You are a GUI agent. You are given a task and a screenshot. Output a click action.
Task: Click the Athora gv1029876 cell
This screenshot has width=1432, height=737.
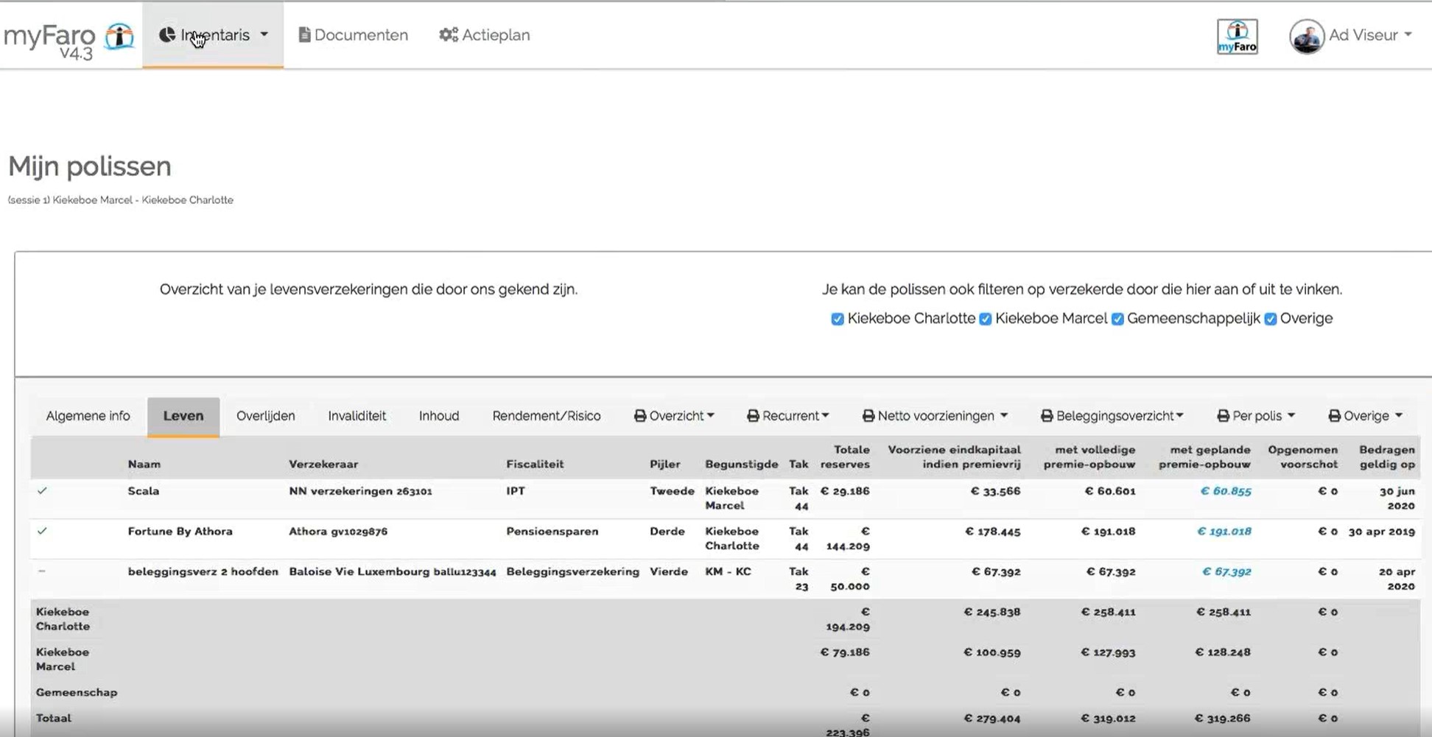(x=338, y=532)
